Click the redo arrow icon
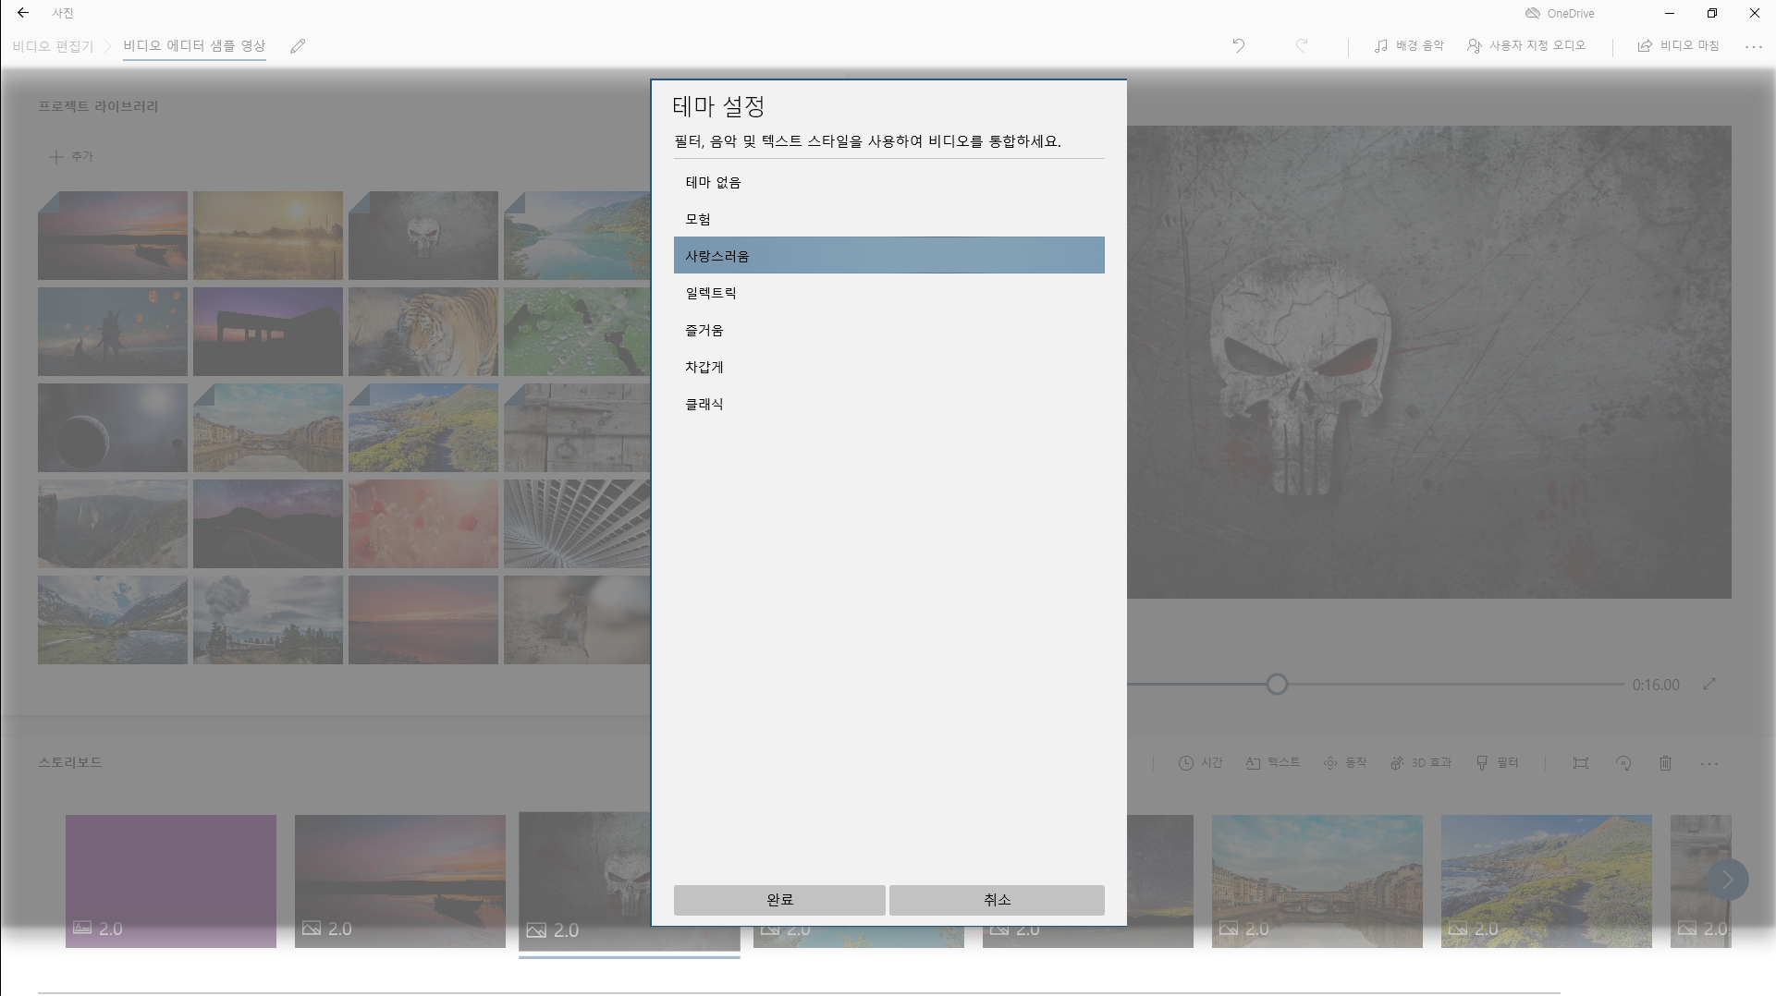 click(1302, 45)
